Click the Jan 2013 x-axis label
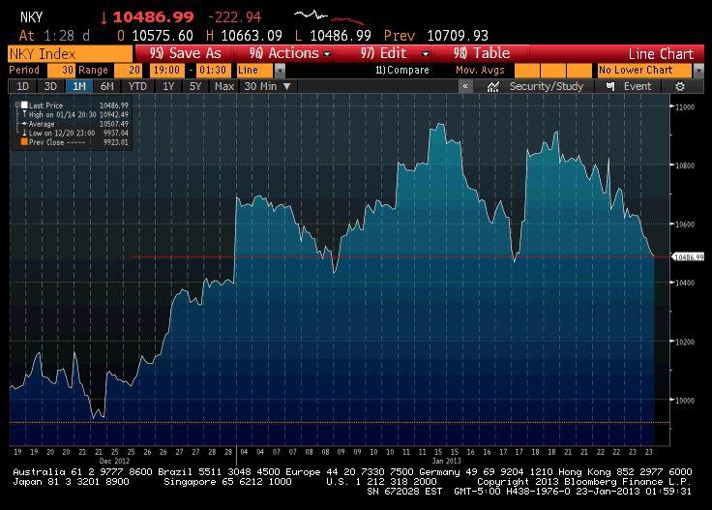The width and height of the screenshot is (712, 510). [x=446, y=461]
